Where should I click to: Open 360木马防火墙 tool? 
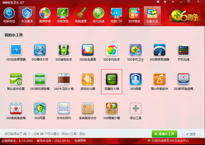(x=64, y=82)
